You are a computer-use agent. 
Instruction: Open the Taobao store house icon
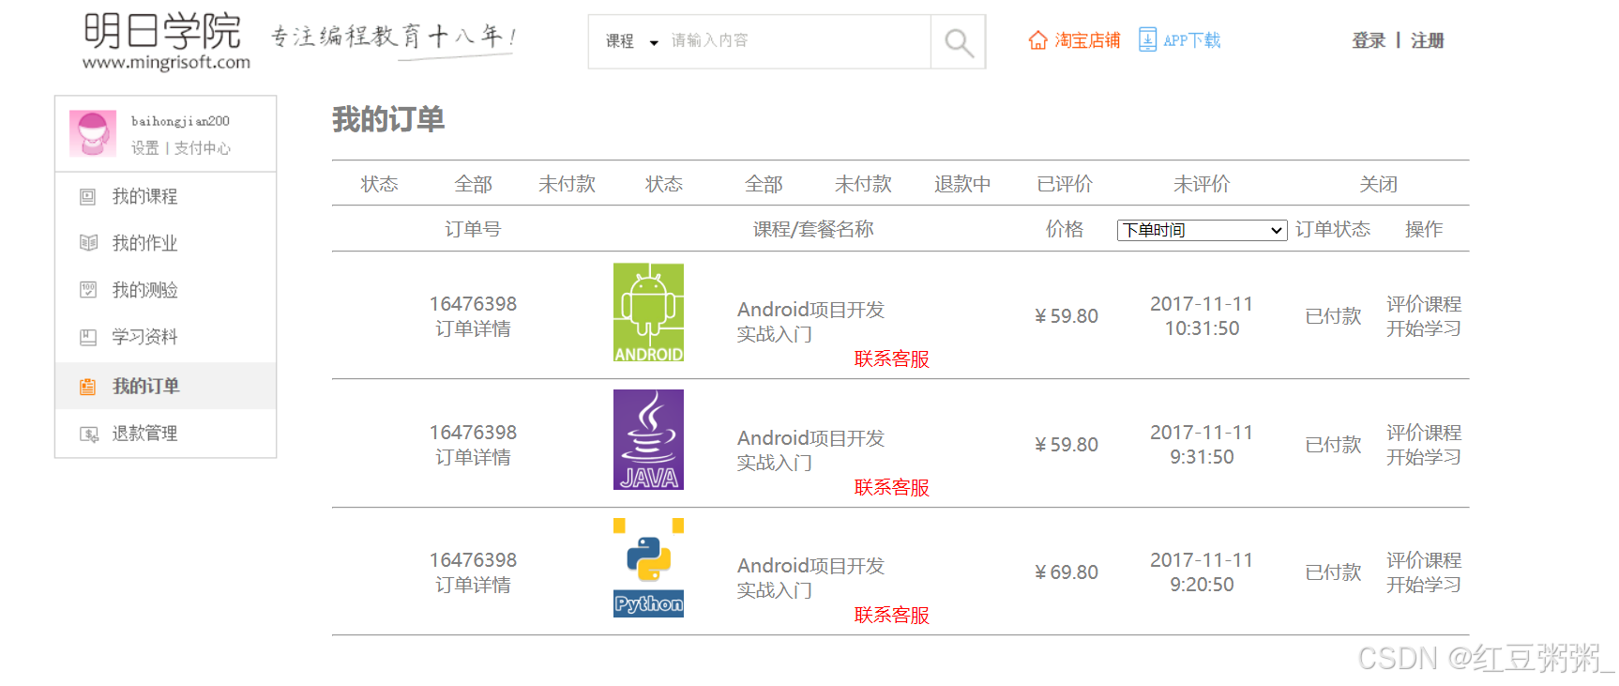click(1037, 40)
